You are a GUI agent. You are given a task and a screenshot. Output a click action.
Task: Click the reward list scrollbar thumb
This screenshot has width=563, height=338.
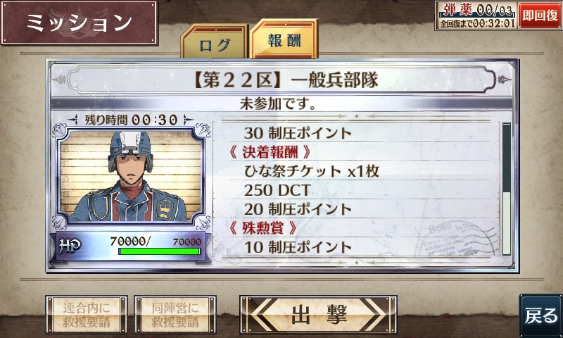506,158
